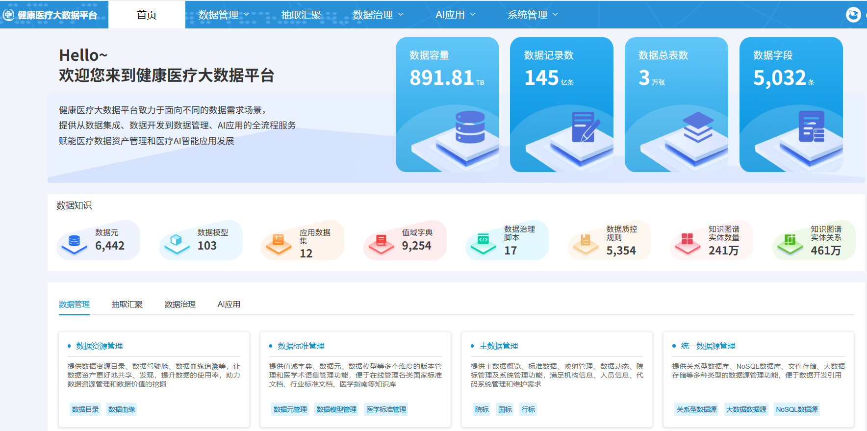Click the 数据容量 statistics card
867x431 pixels.
(447, 104)
